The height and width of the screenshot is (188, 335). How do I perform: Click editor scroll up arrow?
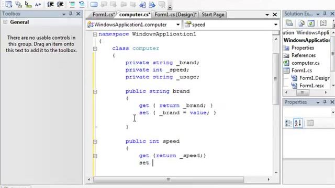point(276,39)
